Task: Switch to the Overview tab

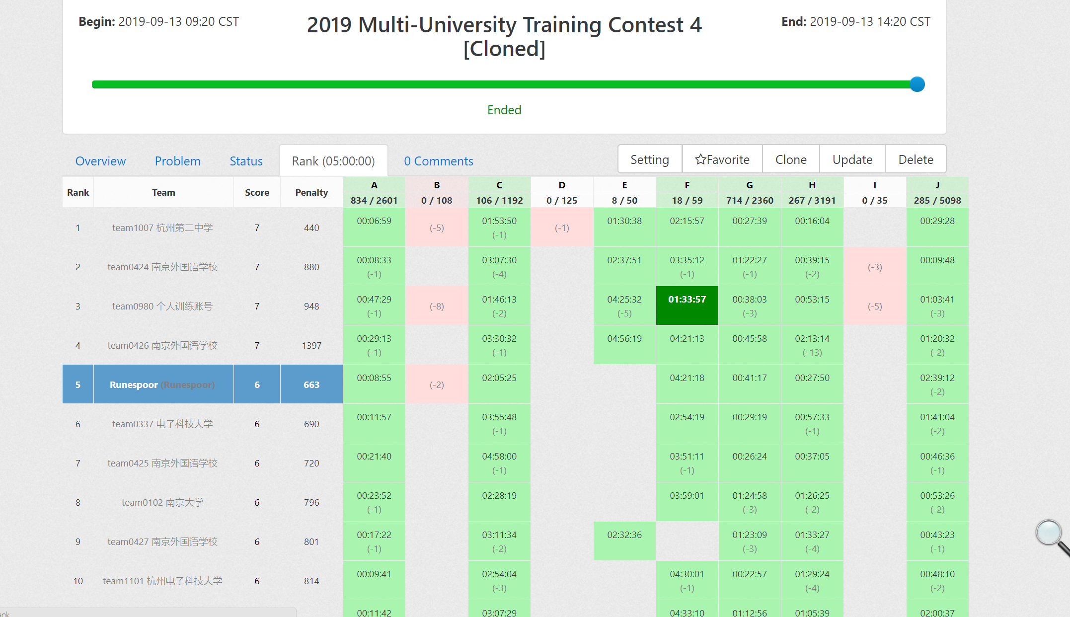Action: point(100,161)
